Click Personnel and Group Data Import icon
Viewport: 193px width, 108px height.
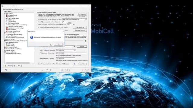click(x=7, y=37)
